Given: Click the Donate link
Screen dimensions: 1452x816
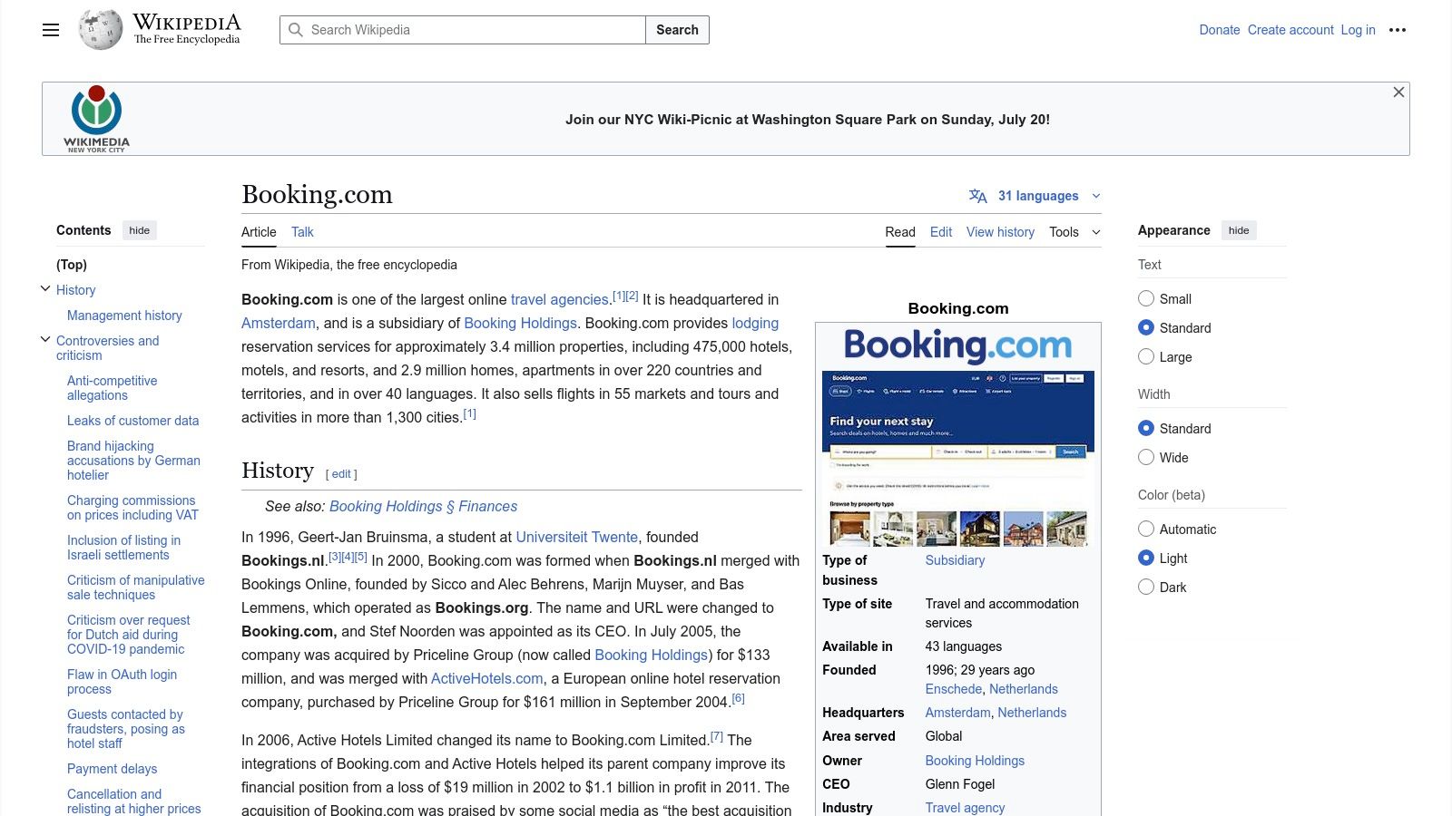Looking at the screenshot, I should [x=1219, y=30].
